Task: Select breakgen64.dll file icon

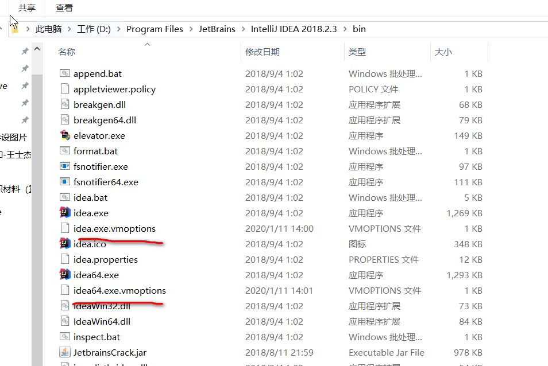Action: [65, 120]
